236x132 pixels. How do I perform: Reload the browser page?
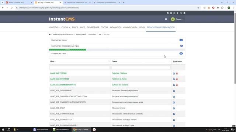(x=11, y=8)
